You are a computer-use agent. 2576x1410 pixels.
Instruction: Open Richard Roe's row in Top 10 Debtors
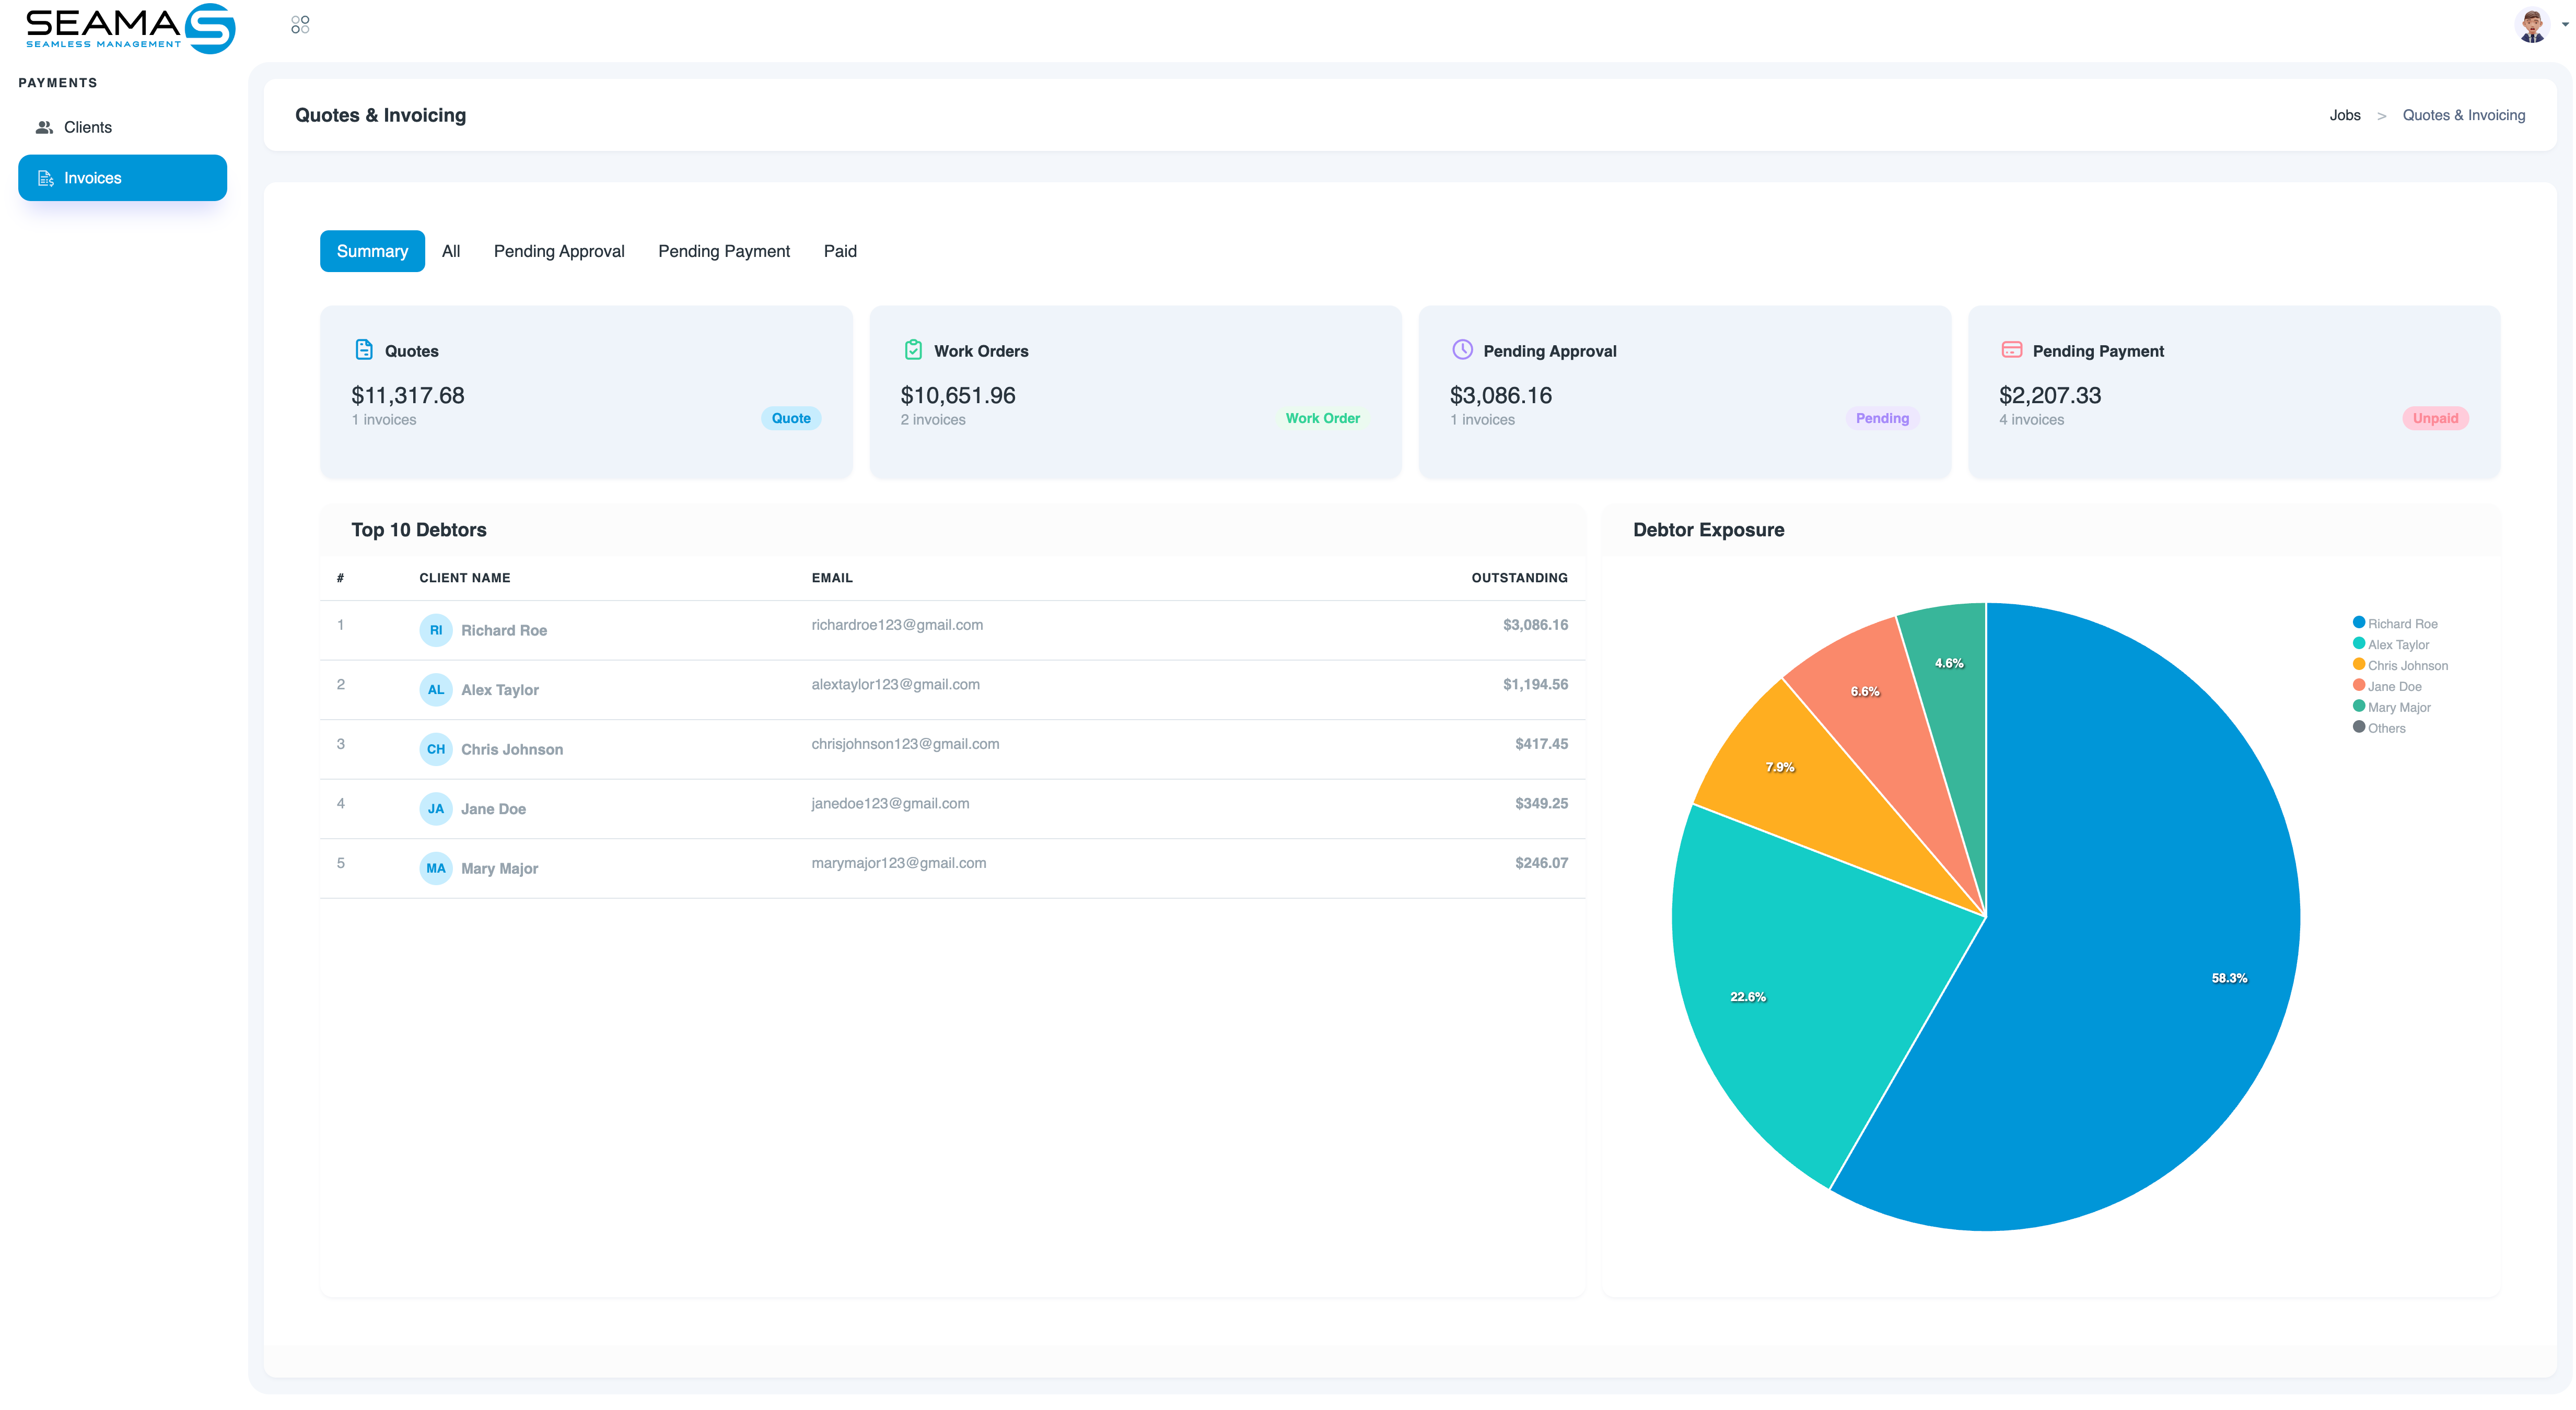tap(950, 630)
